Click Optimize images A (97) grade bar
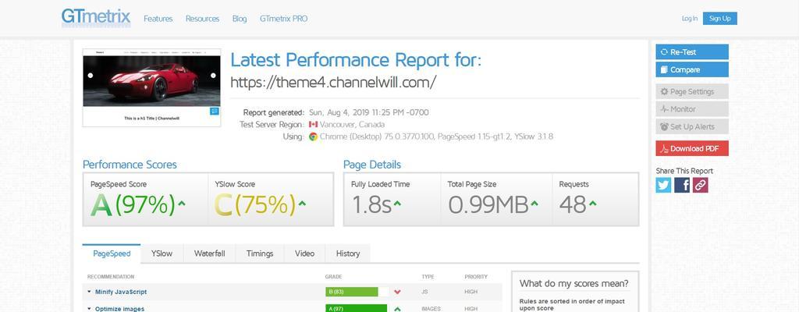The height and width of the screenshot is (312, 799). (x=356, y=308)
